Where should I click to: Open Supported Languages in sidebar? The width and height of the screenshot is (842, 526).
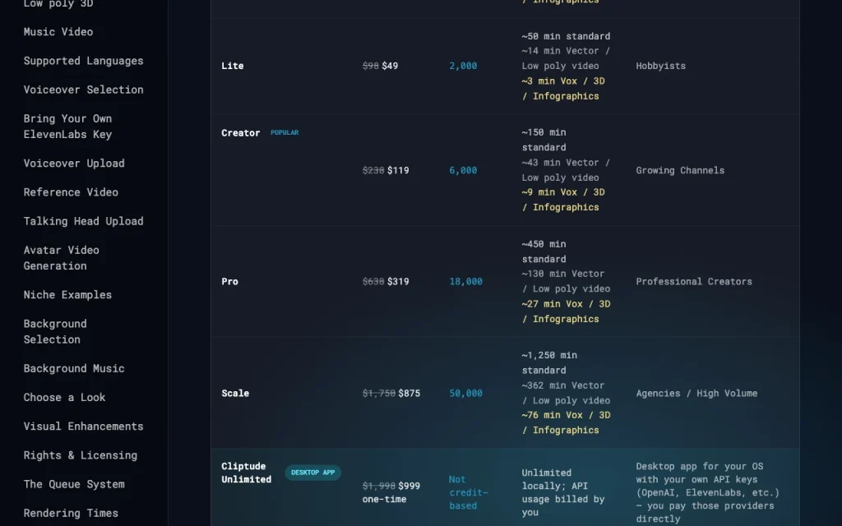pyautogui.click(x=83, y=61)
